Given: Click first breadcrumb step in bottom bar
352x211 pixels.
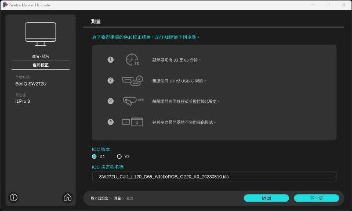Looking at the screenshot, I should click(x=100, y=198).
